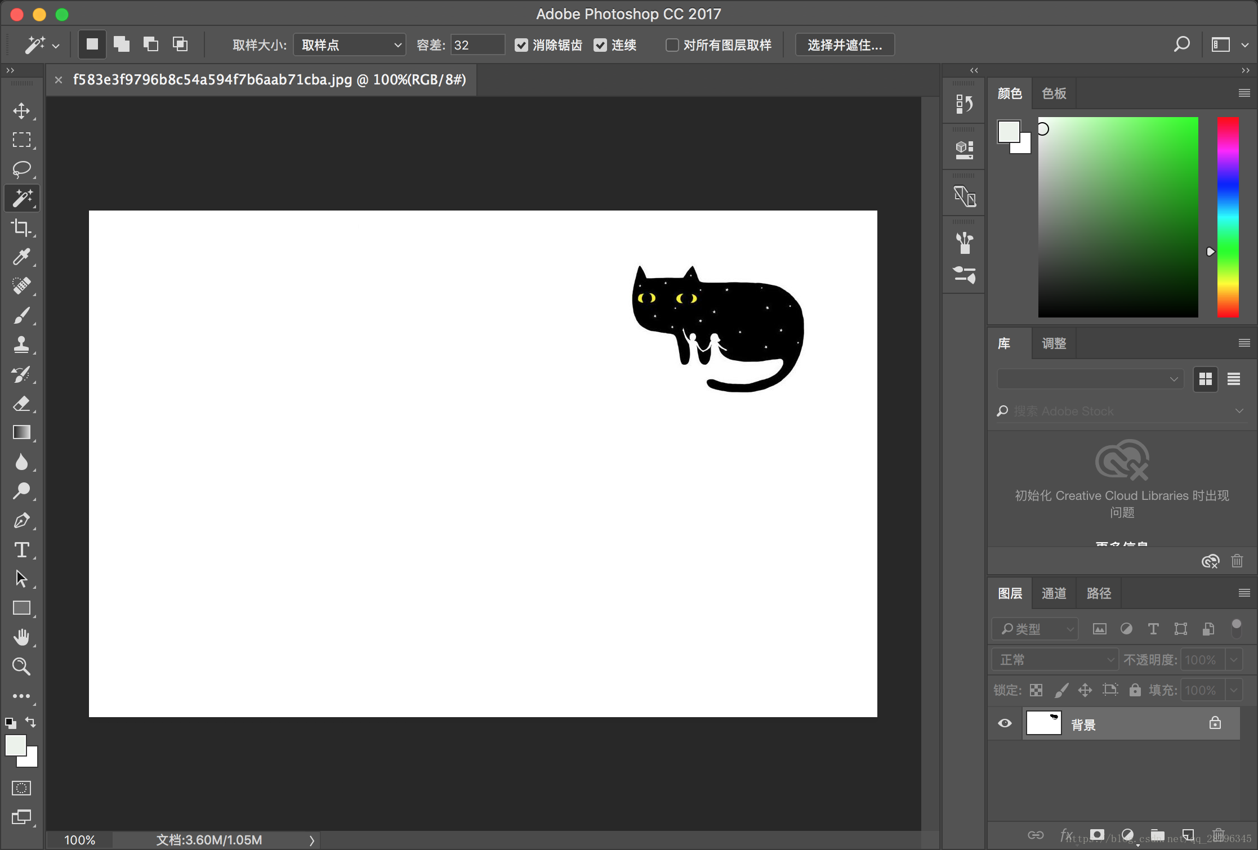The image size is (1258, 850).
Task: Choose New Selection mode in options bar
Action: [x=92, y=44]
